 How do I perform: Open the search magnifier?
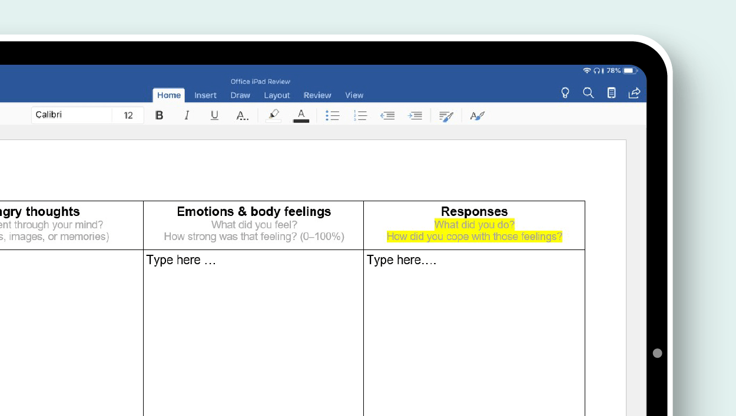point(588,93)
